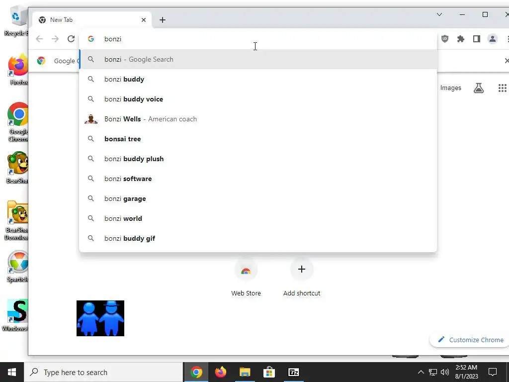Viewport: 509px width, 382px height.
Task: Open Search Labs flask icon
Action: coord(479,88)
